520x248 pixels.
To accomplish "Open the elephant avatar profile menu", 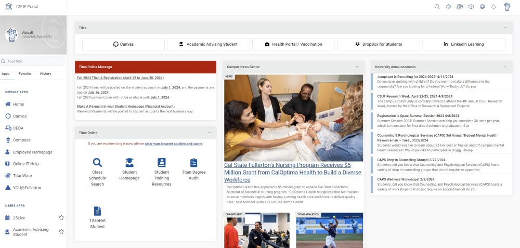I will pos(507,7).
